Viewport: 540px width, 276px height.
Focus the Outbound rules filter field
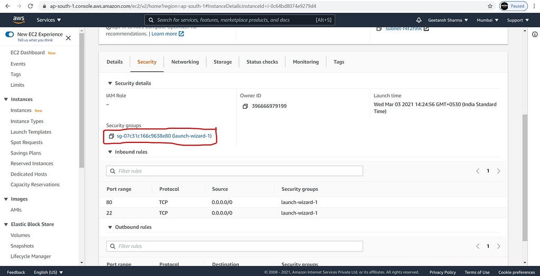click(235, 246)
